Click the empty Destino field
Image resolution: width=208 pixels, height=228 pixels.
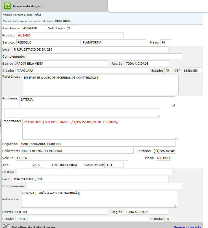94,172
